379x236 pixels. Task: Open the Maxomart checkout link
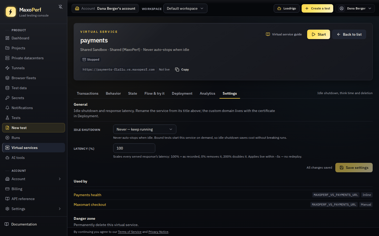pyautogui.click(x=90, y=205)
